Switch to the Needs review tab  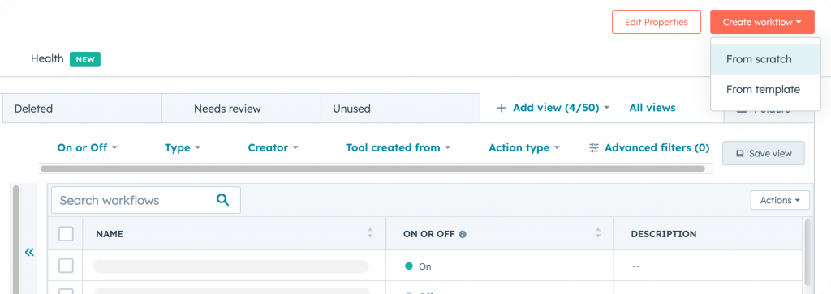point(241,109)
